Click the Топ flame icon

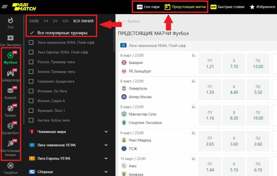[x=10, y=21]
